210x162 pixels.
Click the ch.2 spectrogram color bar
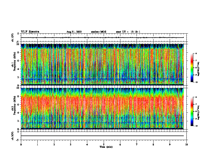[192, 111]
